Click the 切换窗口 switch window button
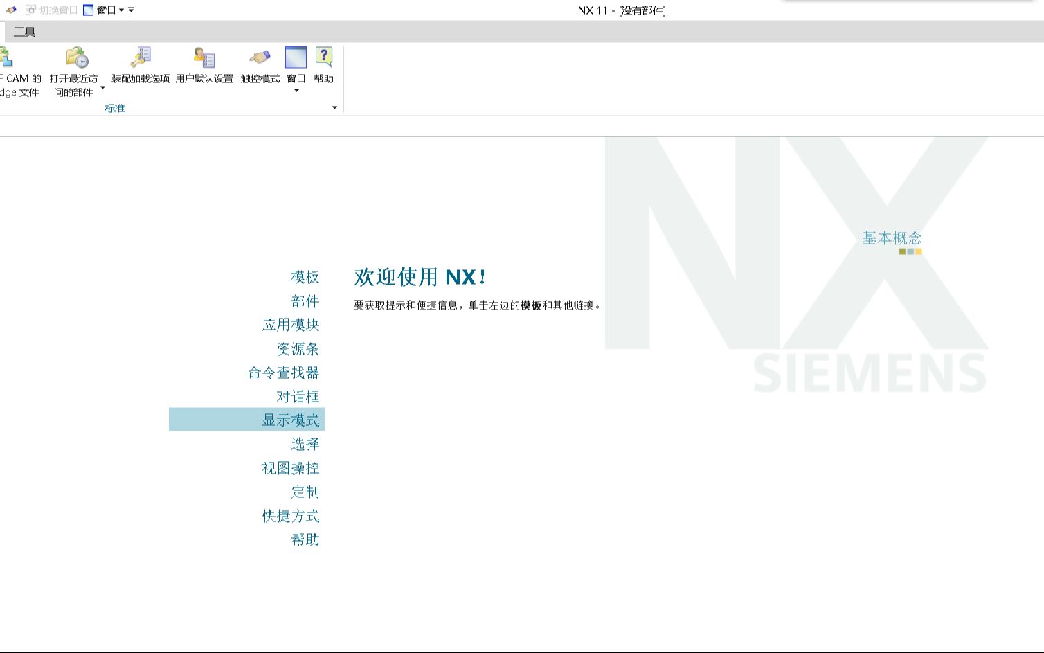1044x653 pixels. (x=51, y=10)
